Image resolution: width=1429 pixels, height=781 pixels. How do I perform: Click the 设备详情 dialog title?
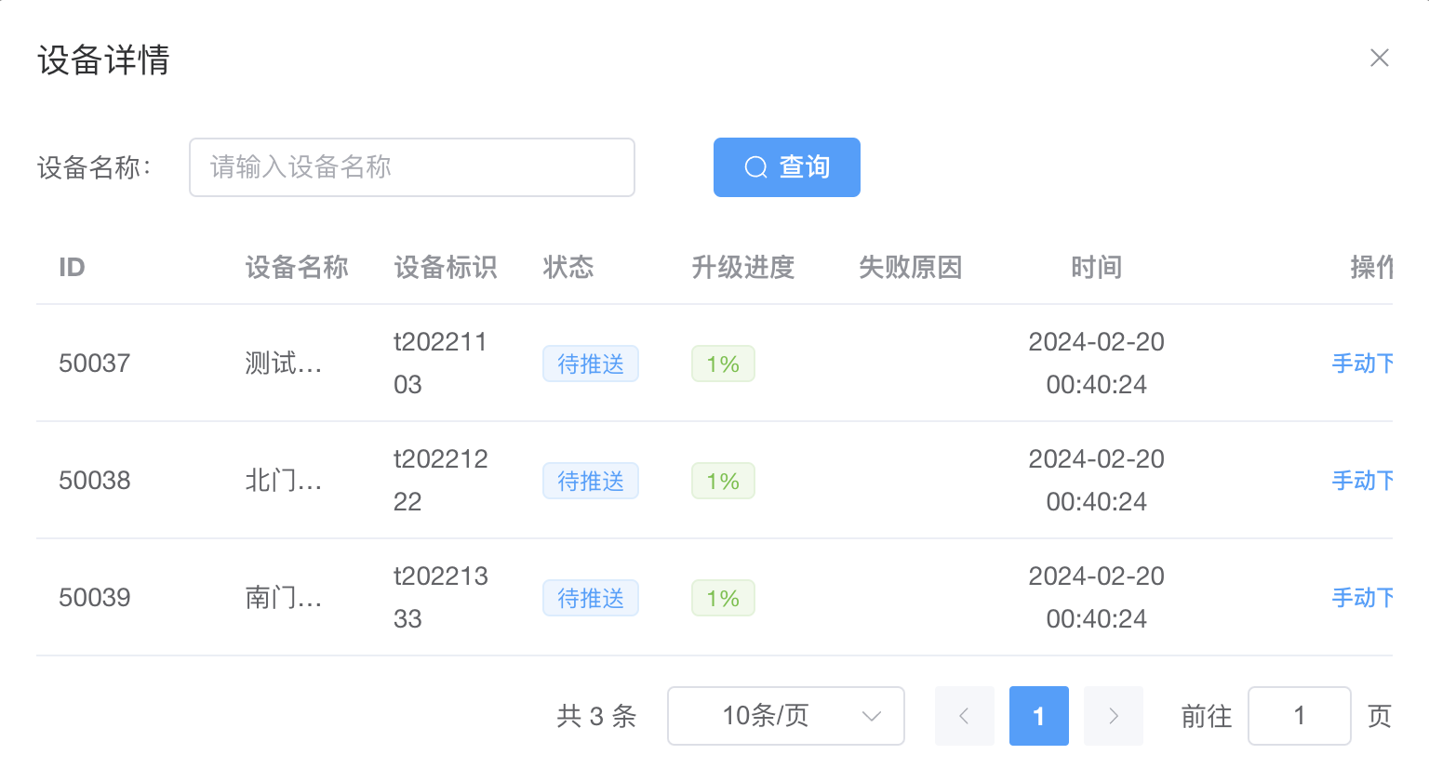(103, 60)
